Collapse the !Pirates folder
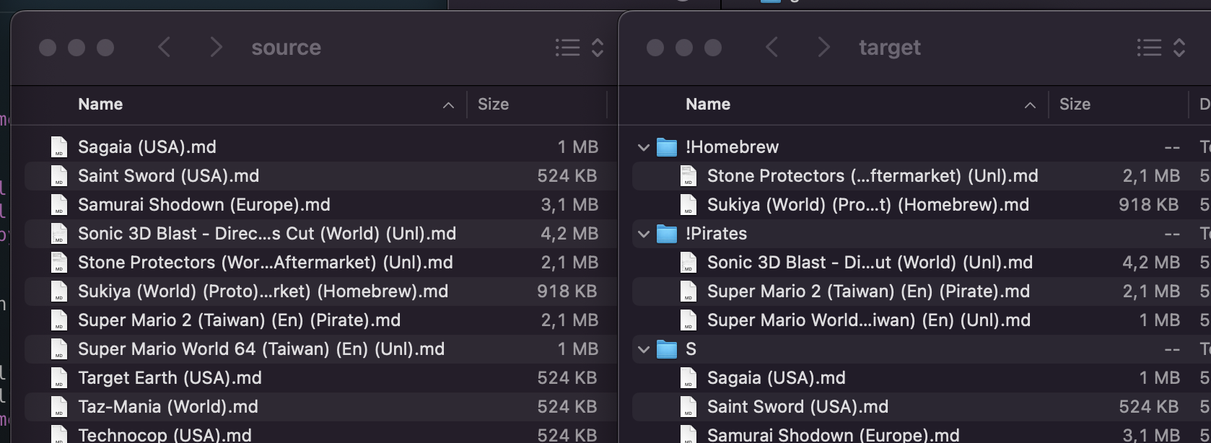The width and height of the screenshot is (1211, 443). [644, 234]
